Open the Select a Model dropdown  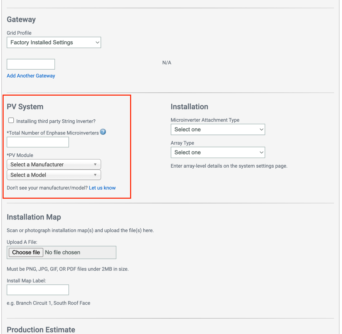click(x=54, y=175)
